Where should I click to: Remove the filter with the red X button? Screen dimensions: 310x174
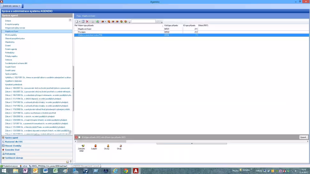point(76,137)
